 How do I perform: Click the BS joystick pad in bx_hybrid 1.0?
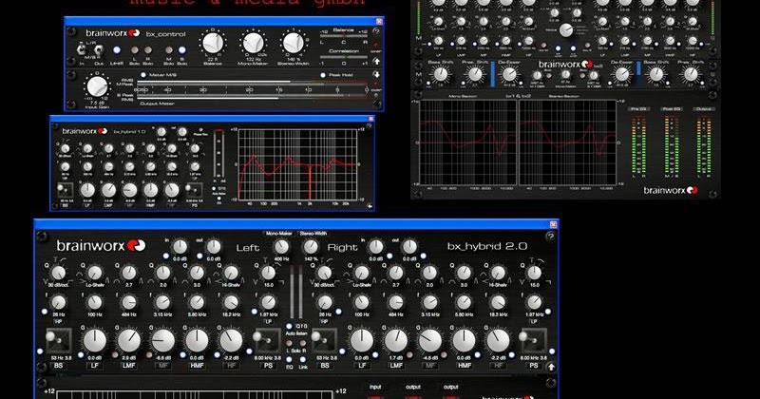click(x=65, y=190)
